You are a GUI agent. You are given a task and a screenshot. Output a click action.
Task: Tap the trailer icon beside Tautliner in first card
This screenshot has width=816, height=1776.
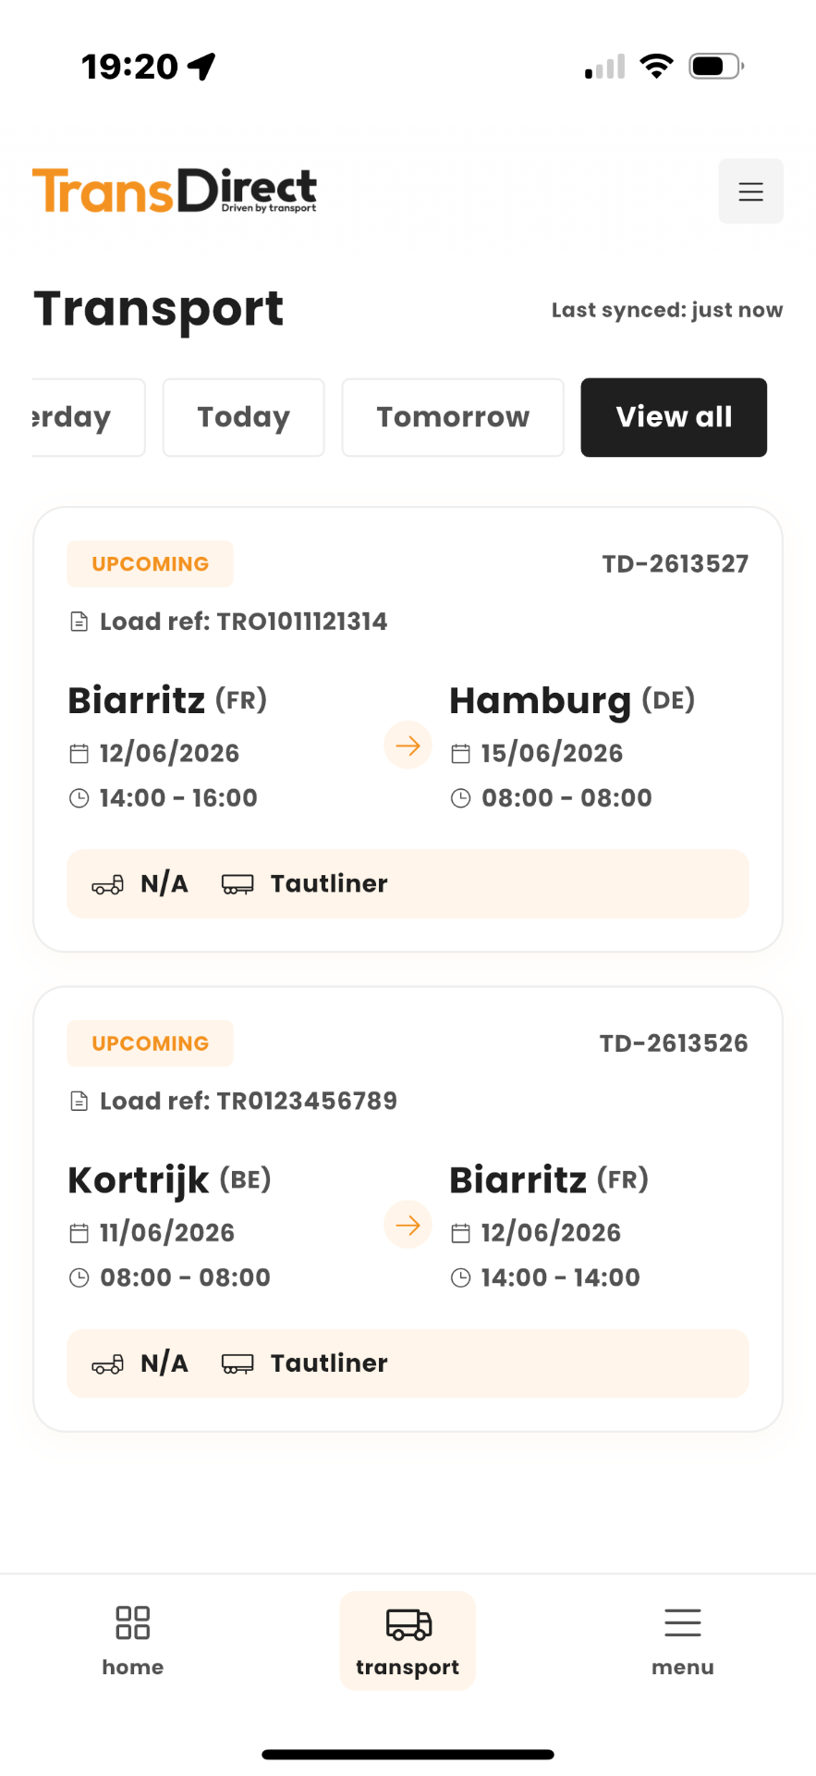pos(237,884)
